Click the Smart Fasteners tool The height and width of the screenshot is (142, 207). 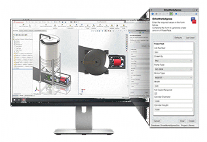55,26
